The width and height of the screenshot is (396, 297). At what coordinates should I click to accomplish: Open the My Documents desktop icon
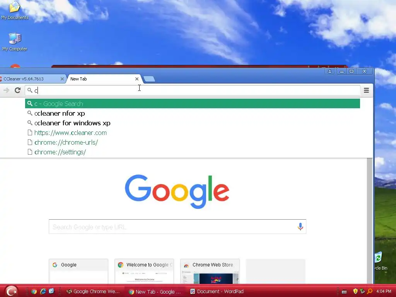point(15,10)
